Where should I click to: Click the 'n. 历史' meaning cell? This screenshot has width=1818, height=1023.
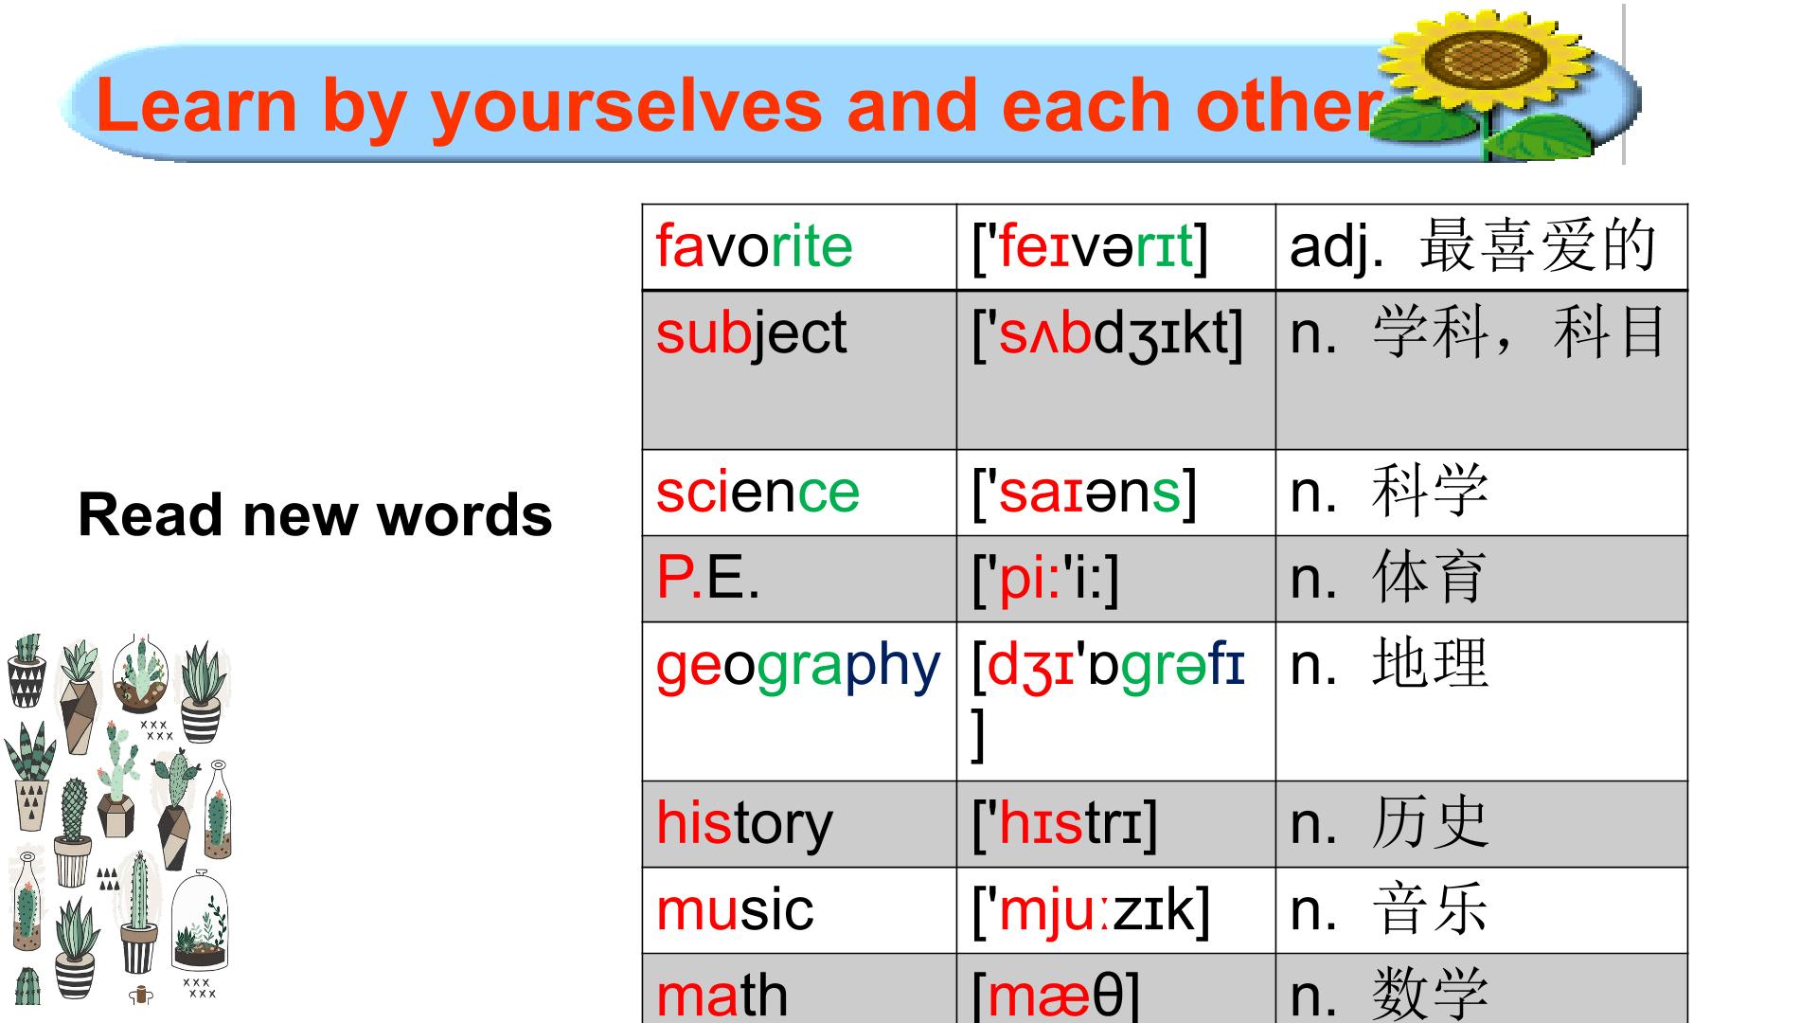(1482, 824)
